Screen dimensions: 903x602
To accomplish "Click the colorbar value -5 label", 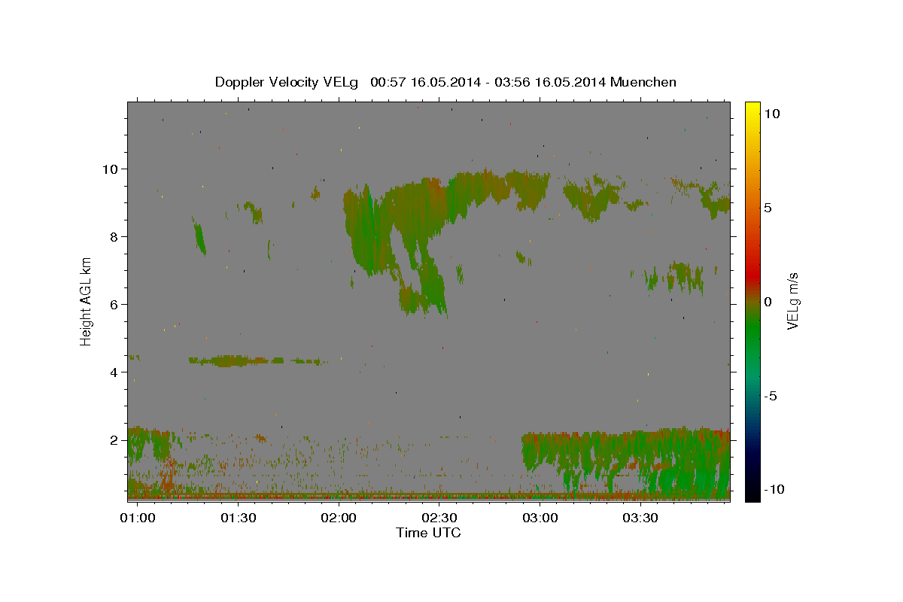I will [x=771, y=396].
